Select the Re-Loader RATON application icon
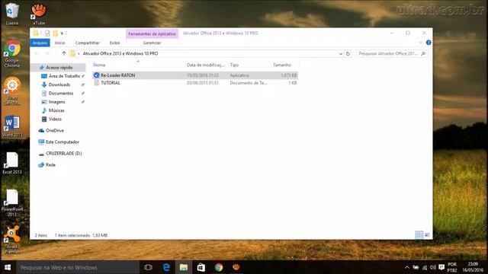488x274 pixels. point(97,75)
